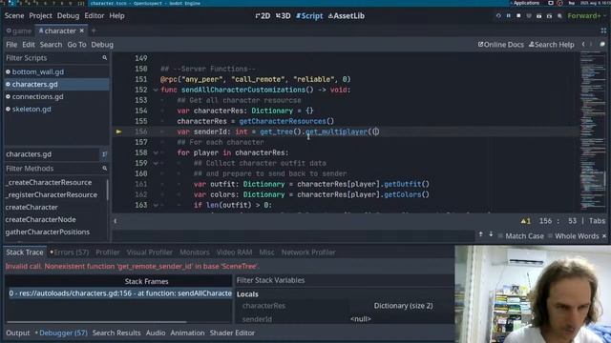Click Search Help
The height and width of the screenshot is (343, 611).
tap(552, 45)
